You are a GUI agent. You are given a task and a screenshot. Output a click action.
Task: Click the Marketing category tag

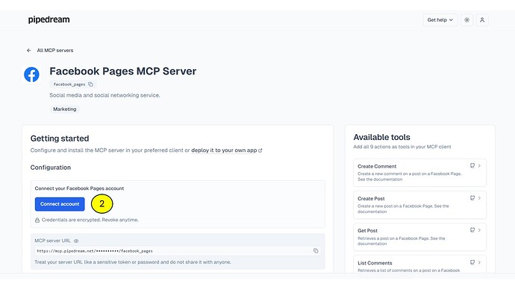pos(65,109)
